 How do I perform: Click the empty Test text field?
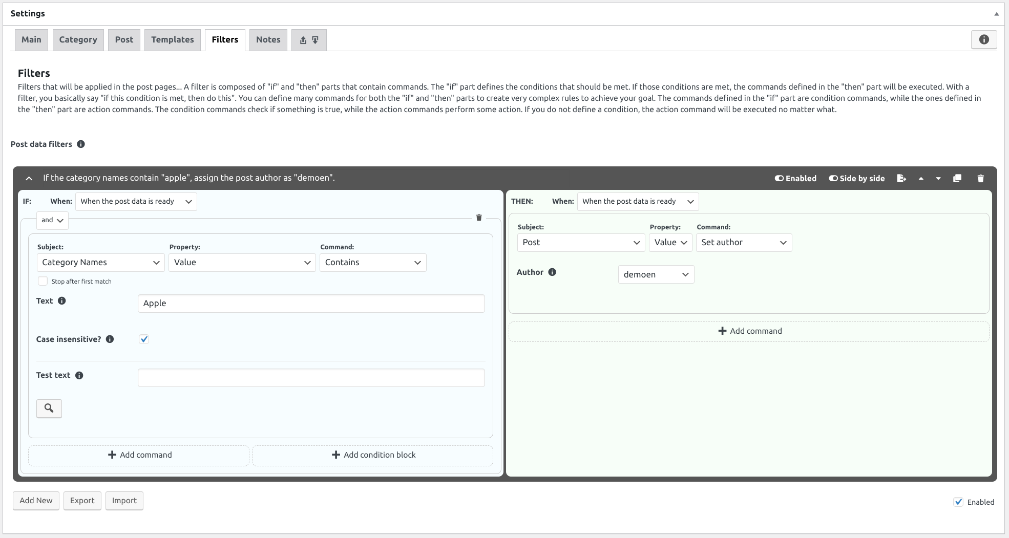[x=311, y=378]
